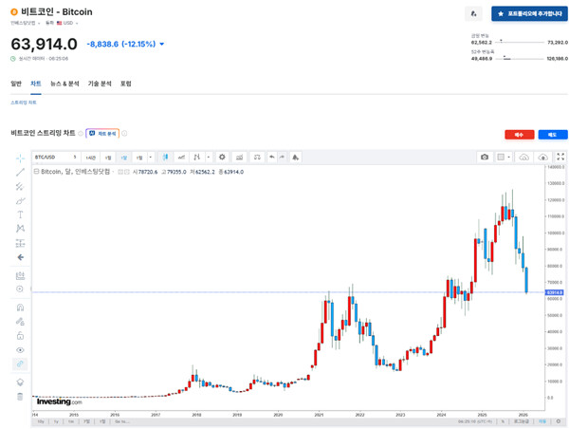Screen dimensions: 569x429
Task: Select the bar chart style icon
Action: pyautogui.click(x=197, y=158)
